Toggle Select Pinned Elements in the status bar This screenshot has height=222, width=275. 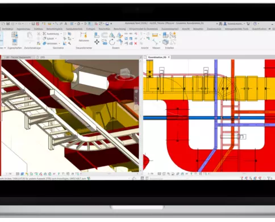(x=251, y=178)
